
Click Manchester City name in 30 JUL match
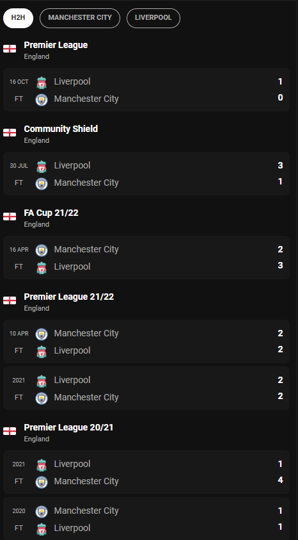coord(86,183)
